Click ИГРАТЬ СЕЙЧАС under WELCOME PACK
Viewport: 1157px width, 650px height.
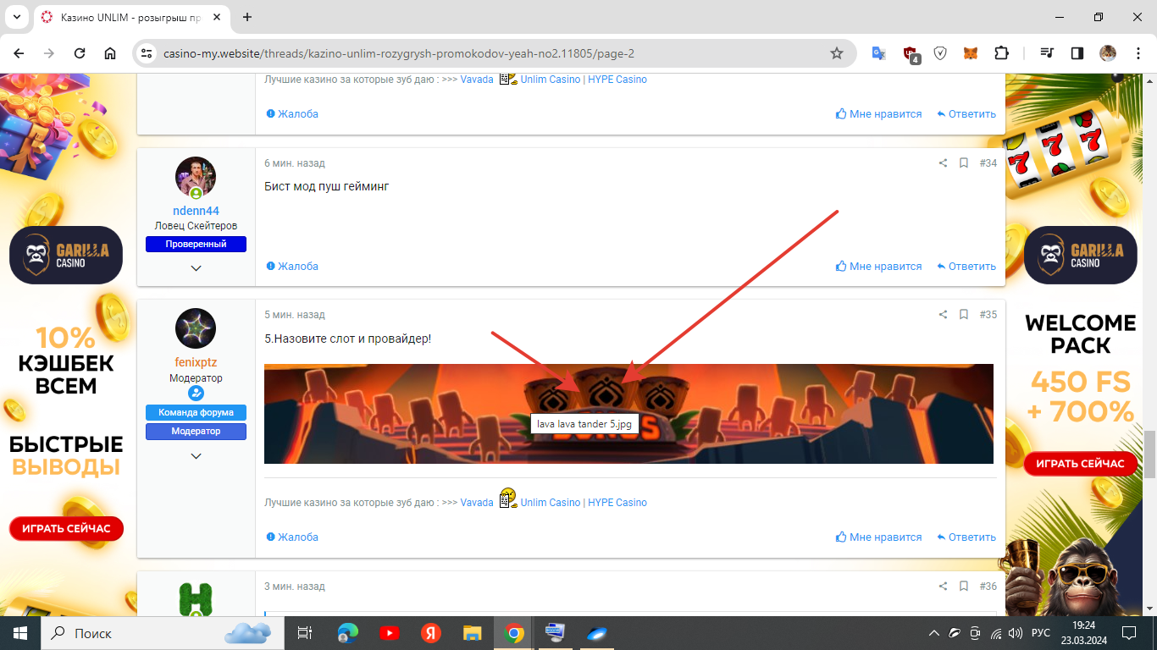click(x=1080, y=464)
